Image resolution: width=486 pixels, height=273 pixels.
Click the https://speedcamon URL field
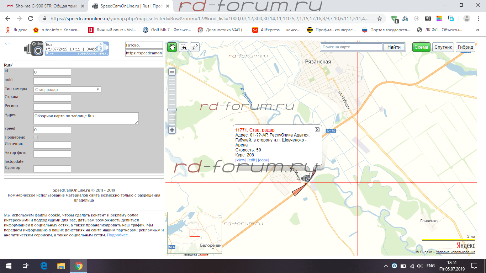[x=144, y=53]
